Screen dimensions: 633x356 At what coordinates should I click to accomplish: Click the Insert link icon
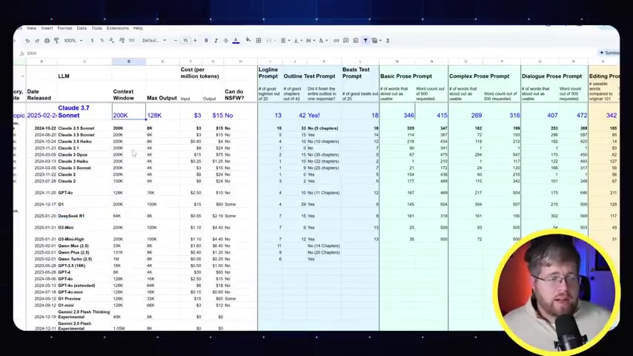[x=336, y=41]
